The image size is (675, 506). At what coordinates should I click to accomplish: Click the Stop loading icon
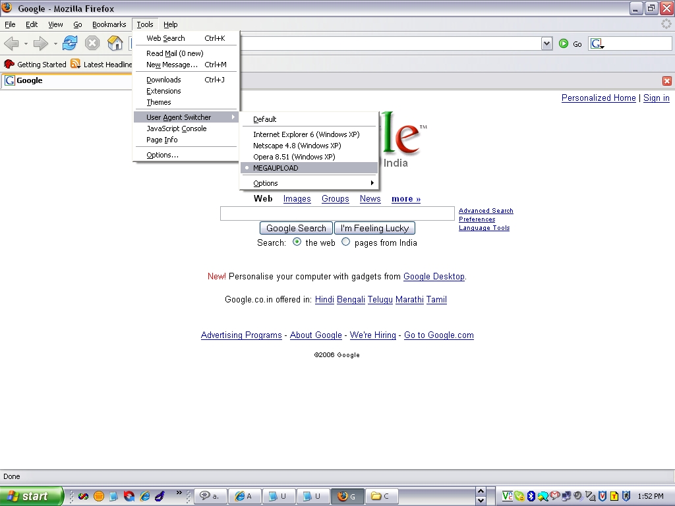(x=92, y=43)
